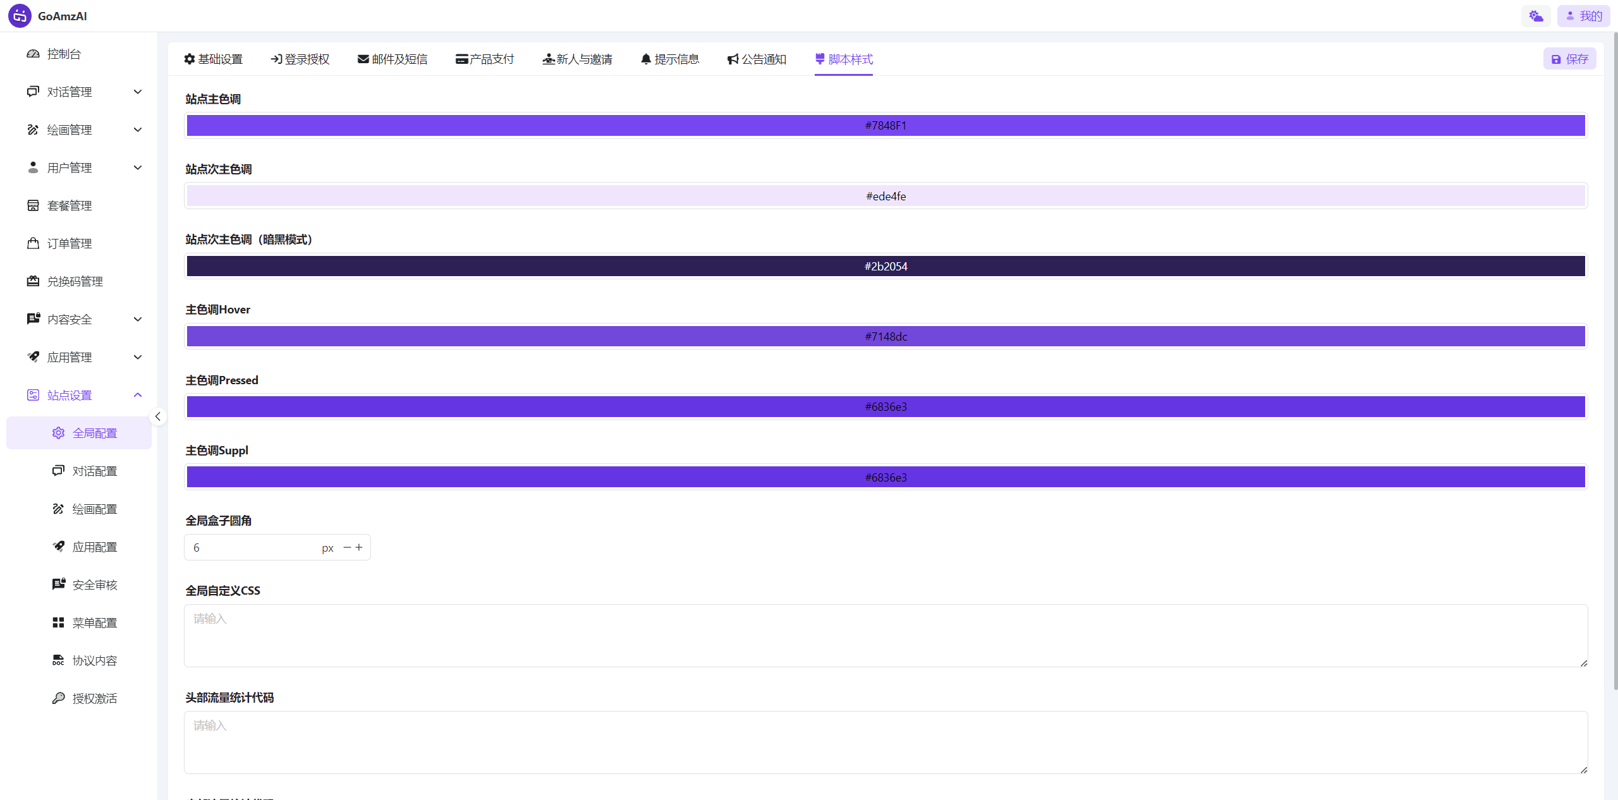
Task: Open 套餐管理 package menu item
Action: (70, 205)
